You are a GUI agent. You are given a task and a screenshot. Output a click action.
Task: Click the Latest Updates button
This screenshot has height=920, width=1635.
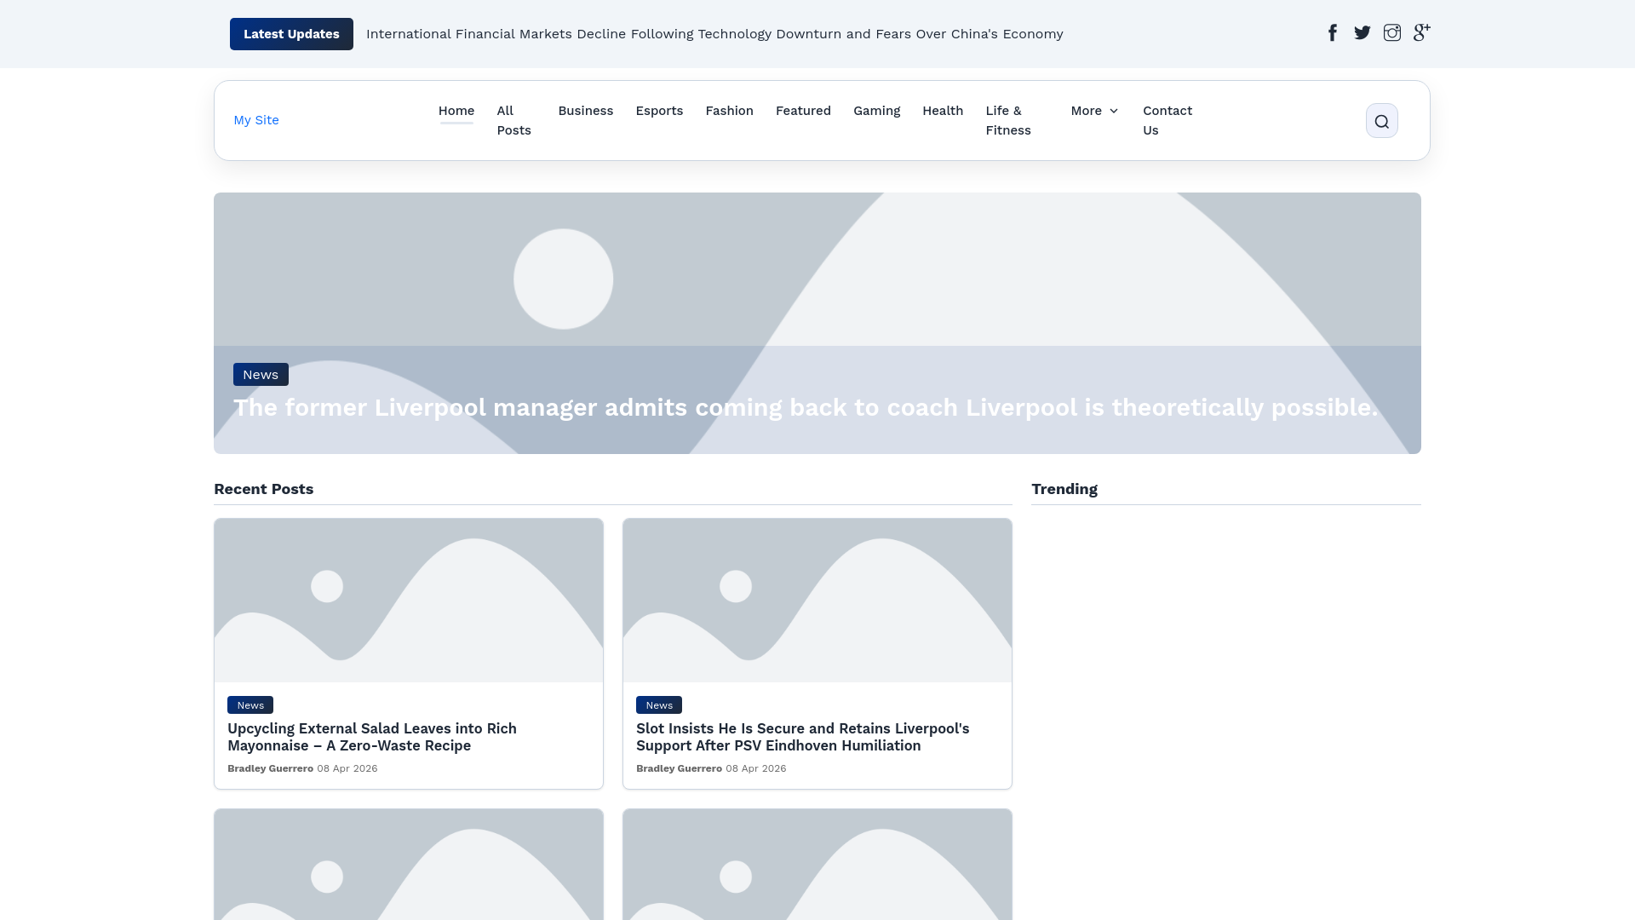point(291,34)
